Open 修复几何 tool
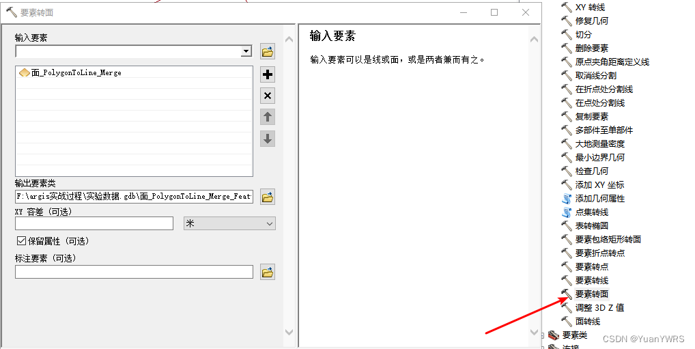 (591, 21)
